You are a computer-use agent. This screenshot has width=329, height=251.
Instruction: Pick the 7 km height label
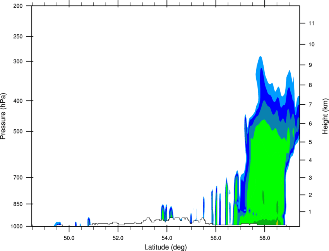pos(310,105)
